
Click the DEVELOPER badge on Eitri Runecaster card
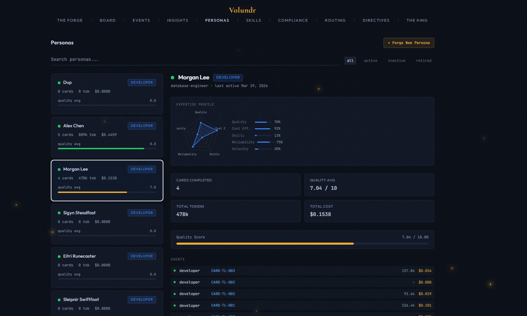tap(142, 256)
